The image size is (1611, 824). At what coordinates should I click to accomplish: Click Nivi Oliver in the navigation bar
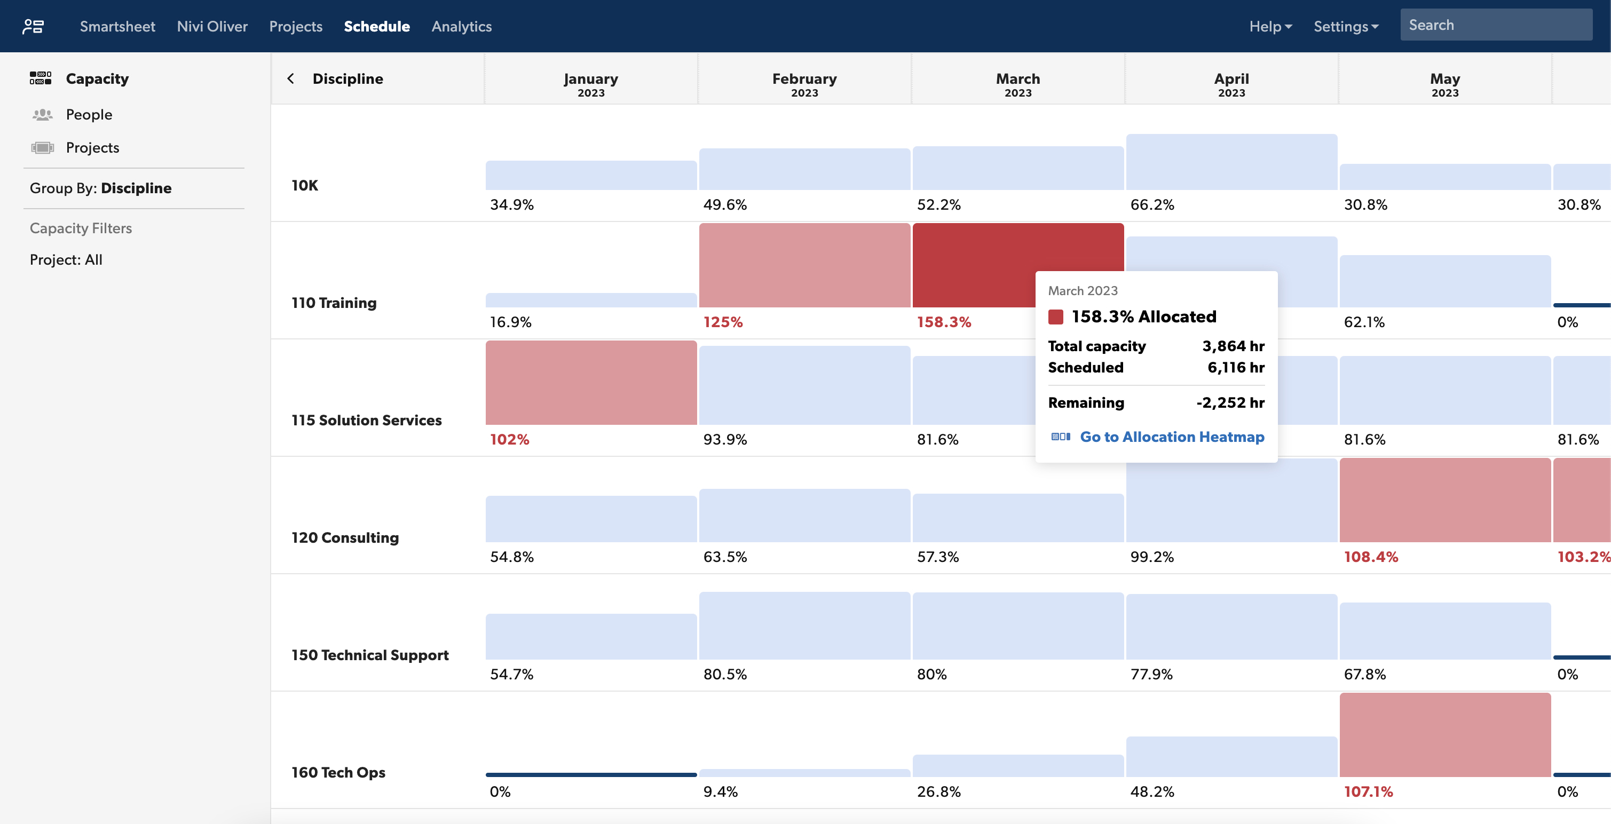212,26
